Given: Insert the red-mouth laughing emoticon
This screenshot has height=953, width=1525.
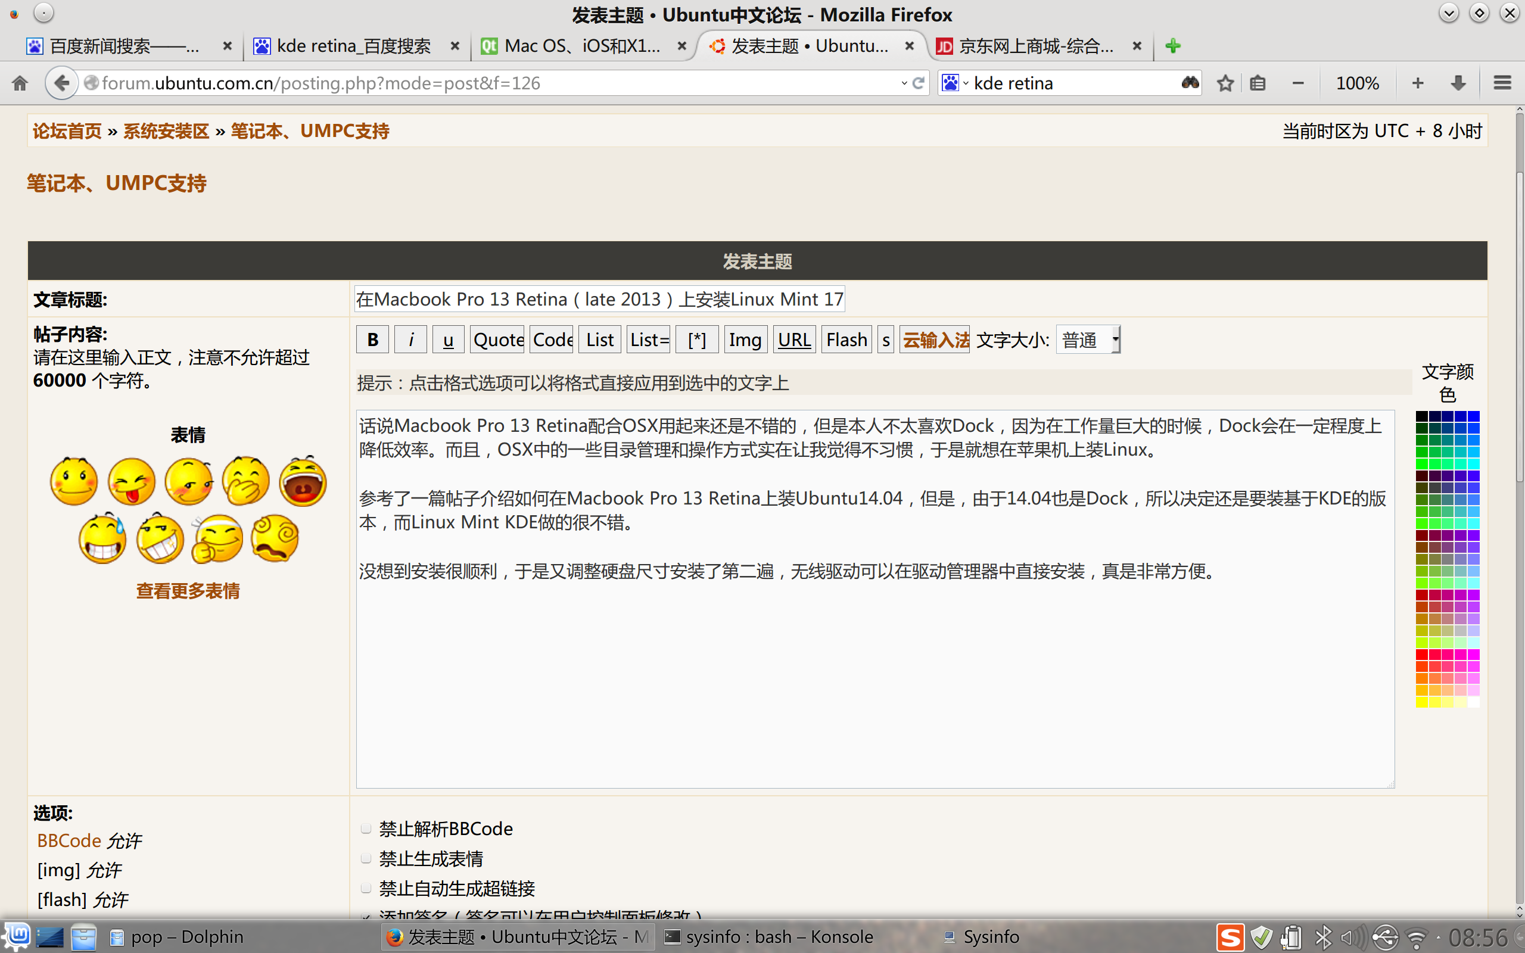Looking at the screenshot, I should (303, 481).
